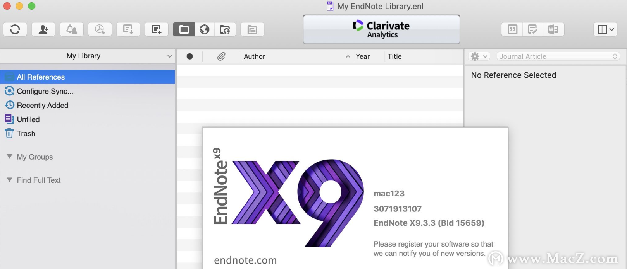The width and height of the screenshot is (627, 269).
Task: Click the Find Full Text toolbar icon
Action: coord(100,29)
